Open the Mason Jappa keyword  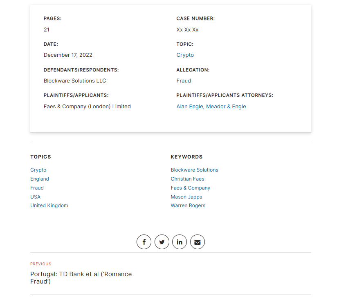point(186,197)
